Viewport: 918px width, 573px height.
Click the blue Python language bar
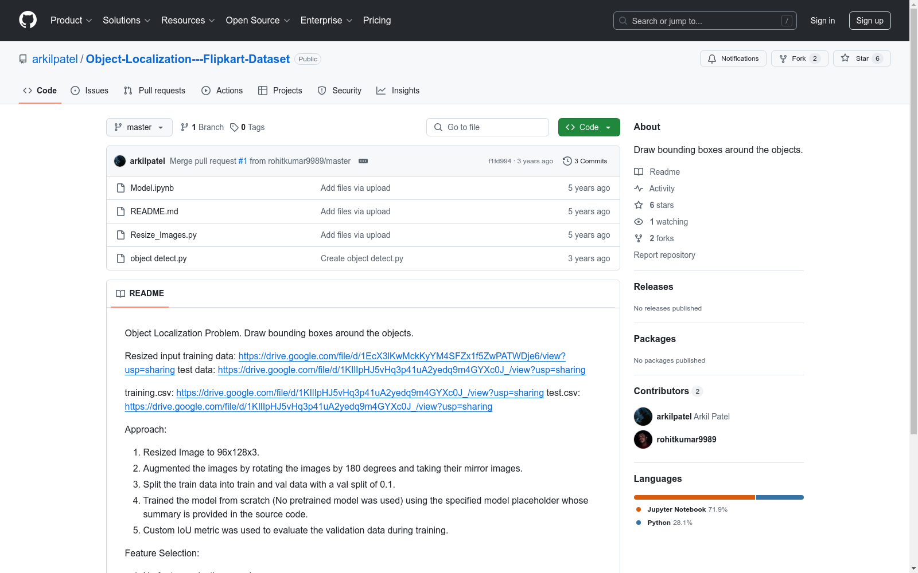(780, 497)
